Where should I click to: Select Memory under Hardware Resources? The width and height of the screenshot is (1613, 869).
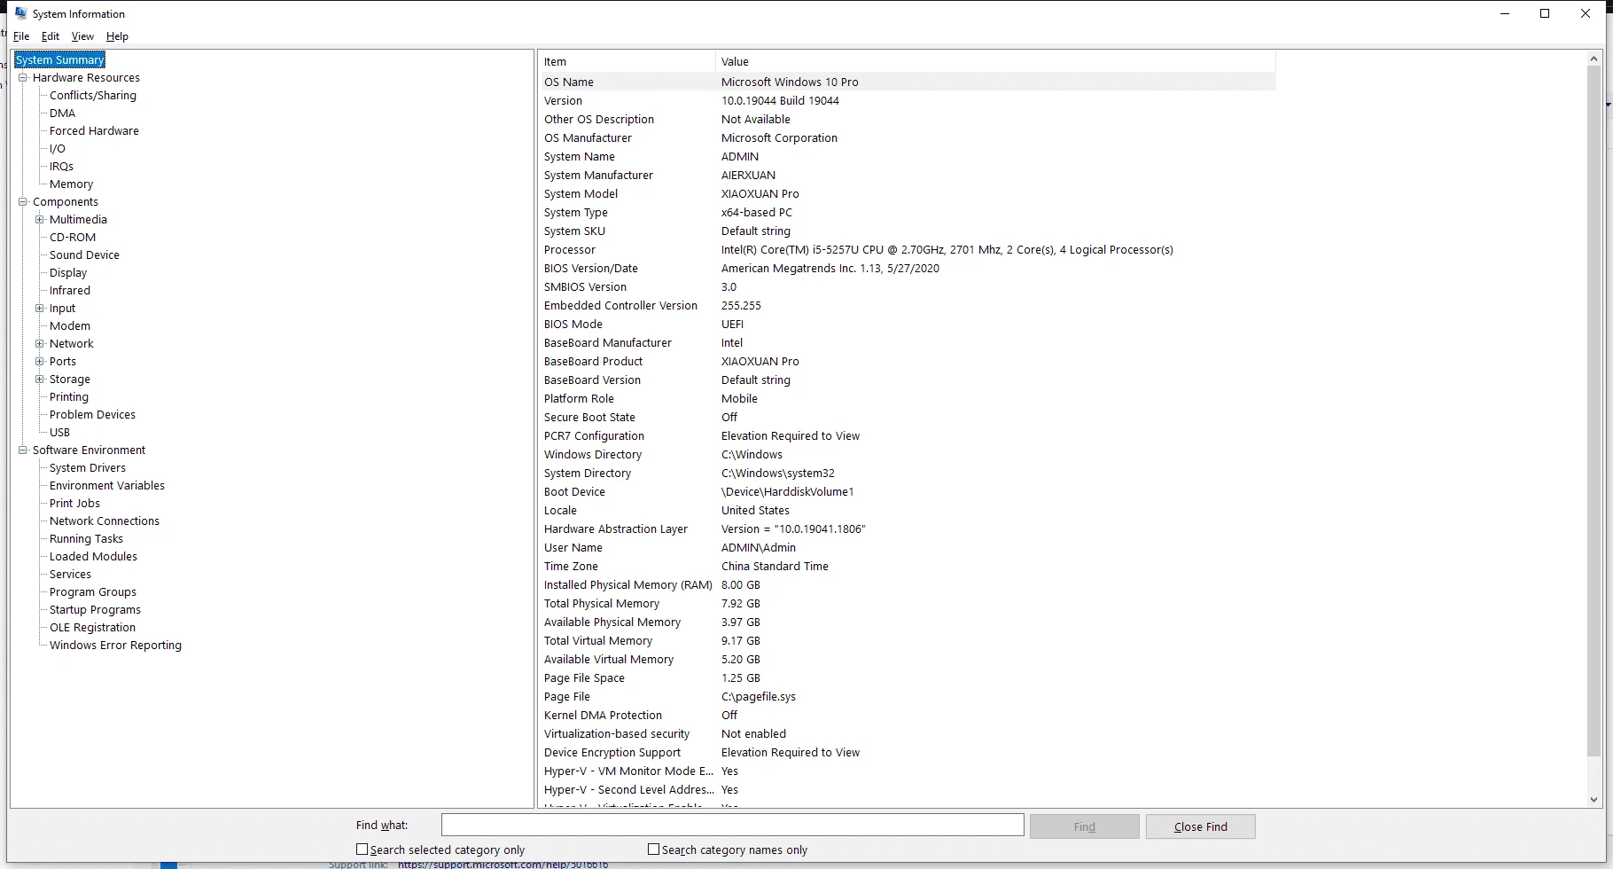click(x=72, y=184)
